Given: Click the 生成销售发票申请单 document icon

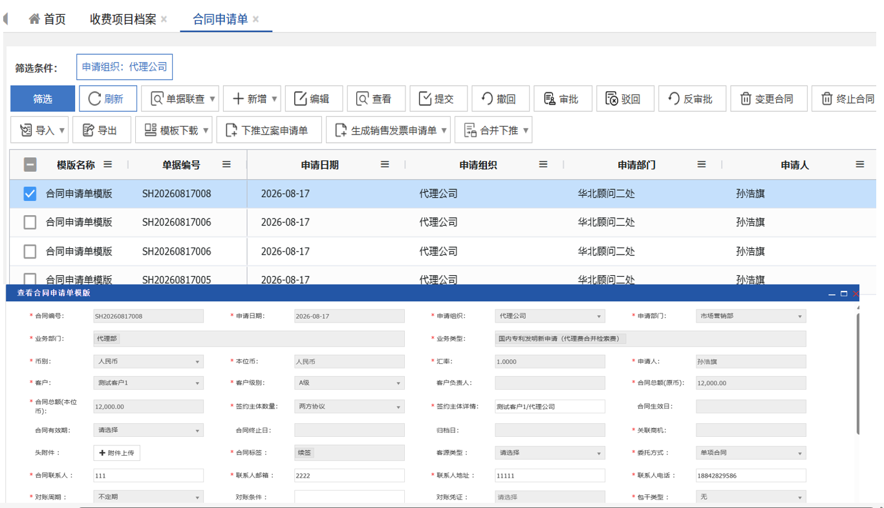Looking at the screenshot, I should click(x=341, y=131).
